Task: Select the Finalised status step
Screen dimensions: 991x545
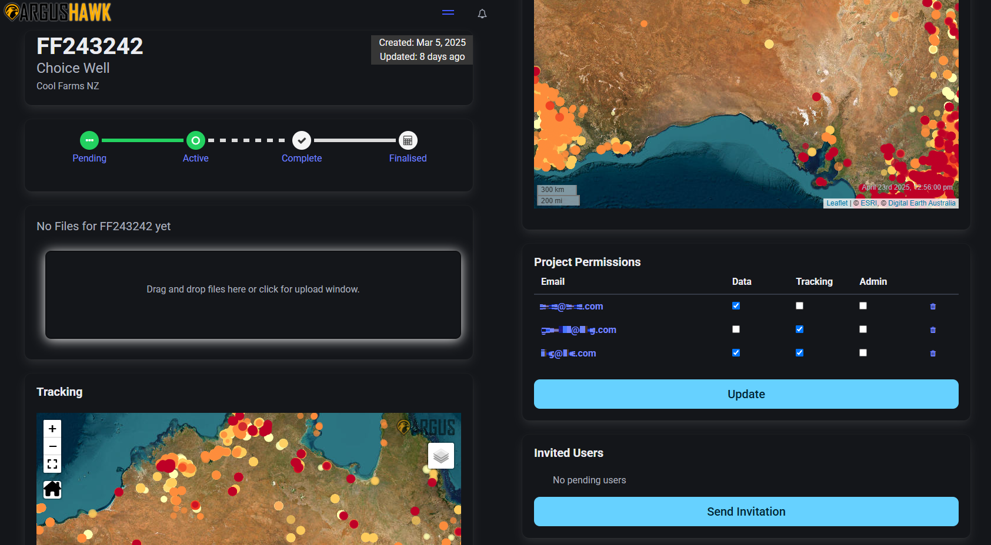Action: pos(408,141)
